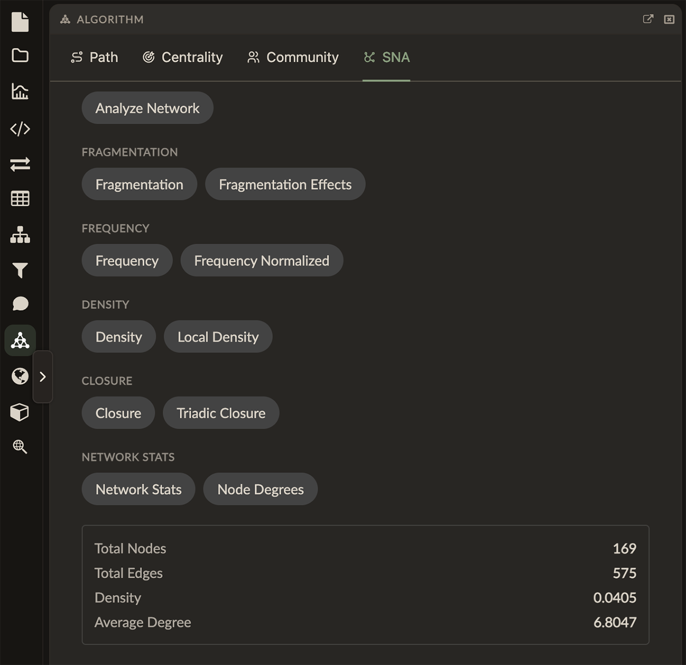Click the Density button
The image size is (686, 665).
[118, 337]
